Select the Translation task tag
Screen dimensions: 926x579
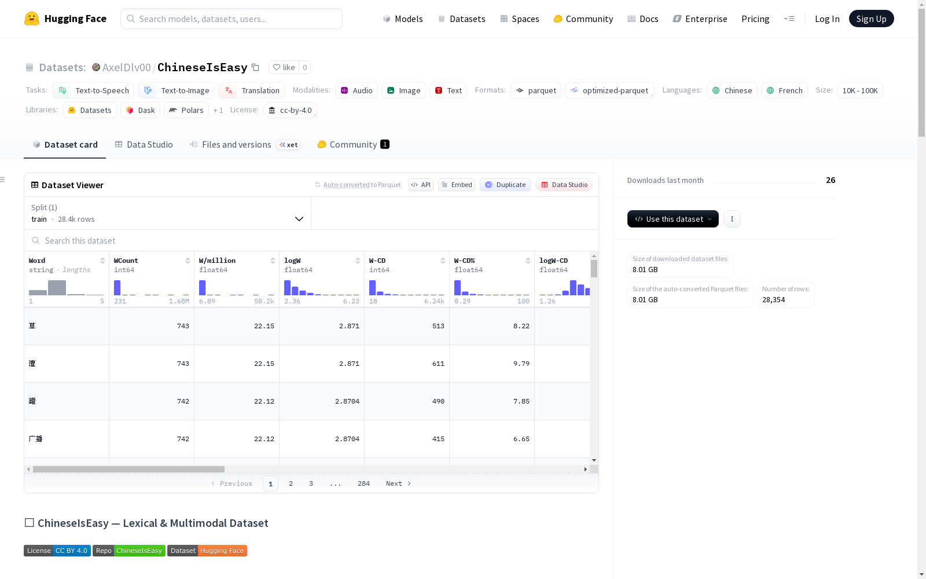click(251, 90)
